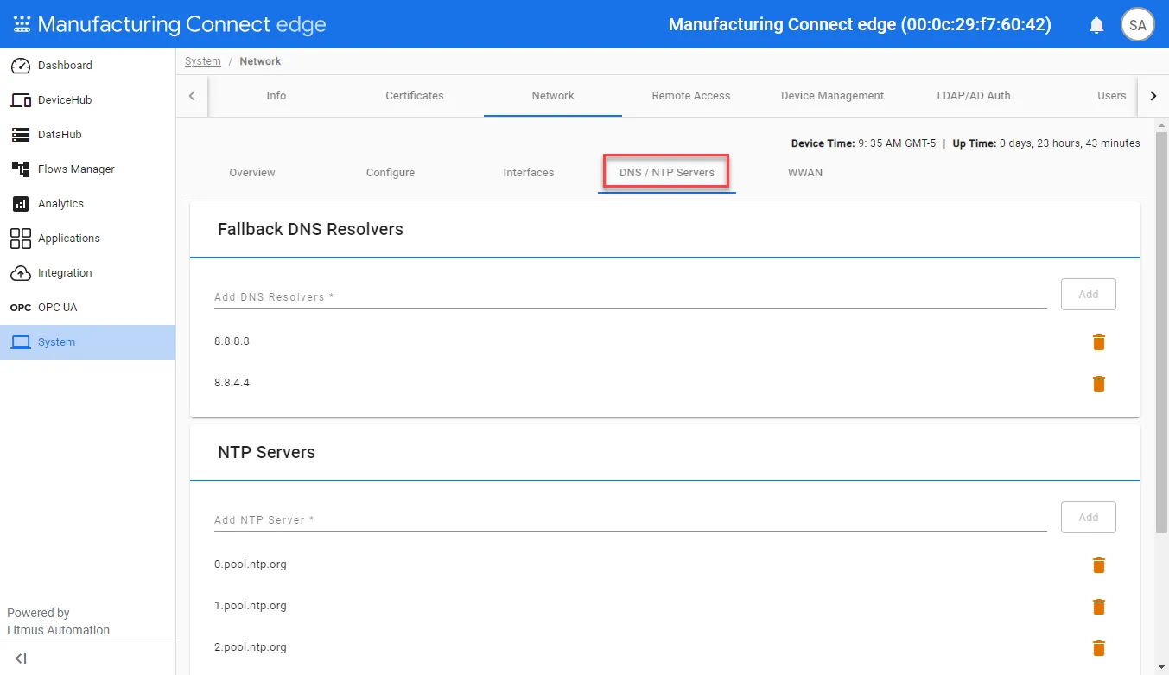Screen dimensions: 1169x675
Task: Switch to the Info tab
Action: 276,96
